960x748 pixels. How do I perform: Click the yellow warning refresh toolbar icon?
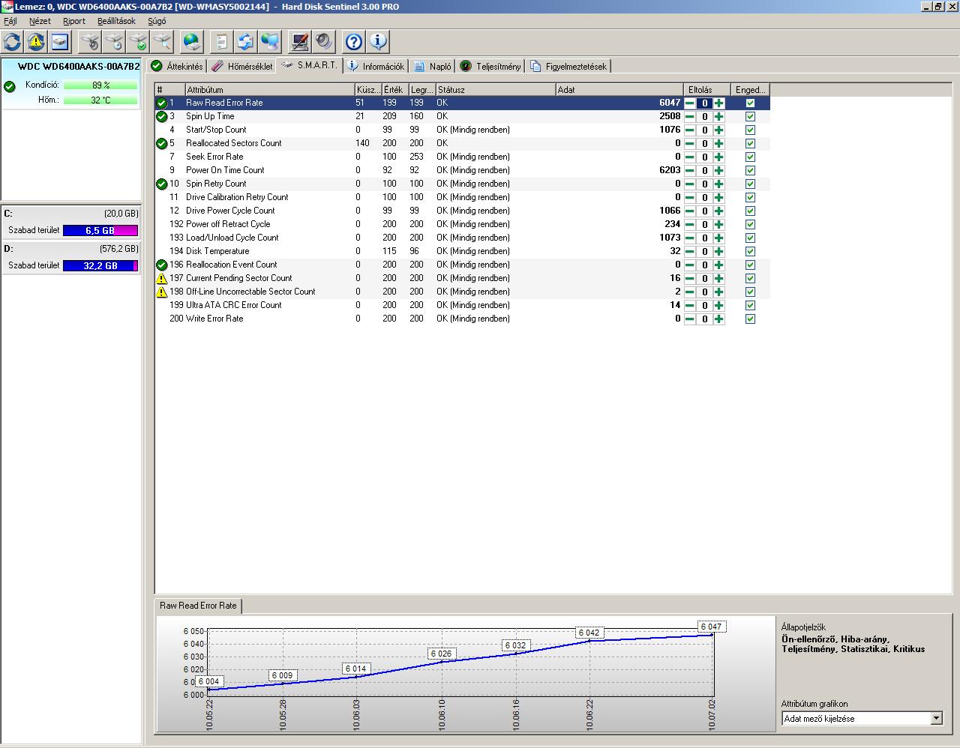pos(35,41)
